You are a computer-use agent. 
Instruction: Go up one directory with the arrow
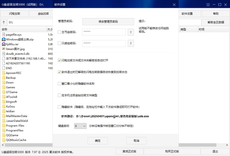4,22
